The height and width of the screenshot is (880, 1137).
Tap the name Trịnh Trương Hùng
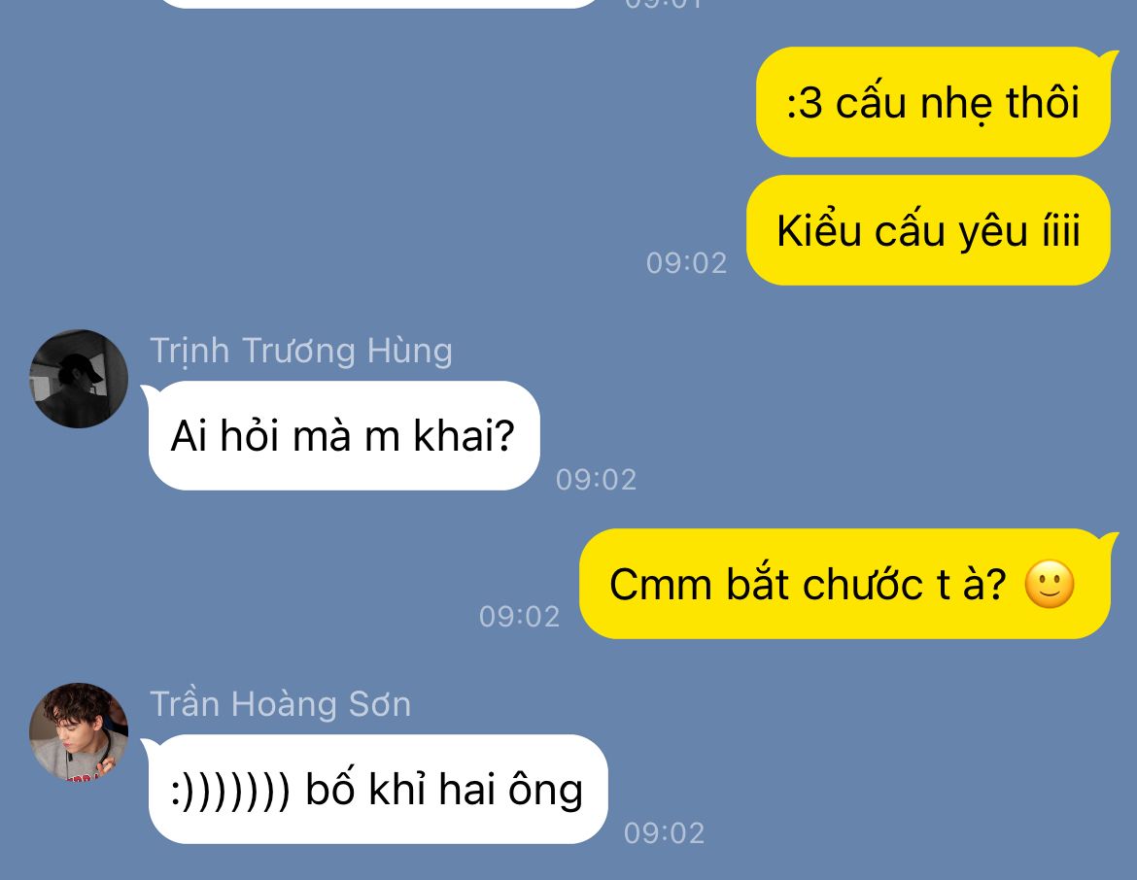click(301, 352)
